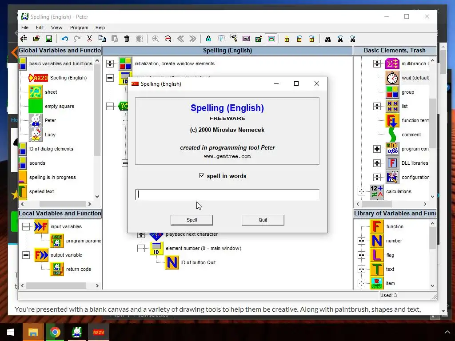
Task: Click the ID of button Quit N icon
Action: coord(172,262)
